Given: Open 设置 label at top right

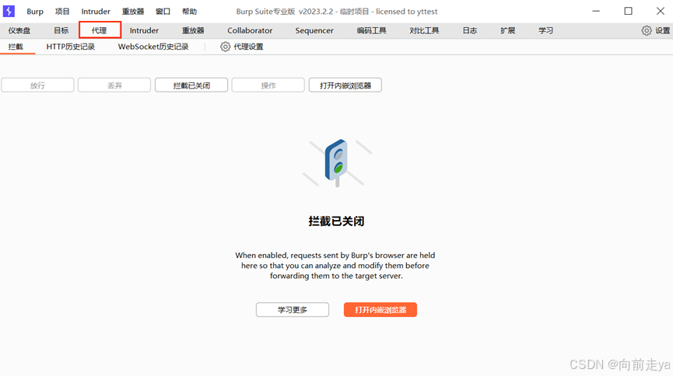Looking at the screenshot, I should click(662, 30).
